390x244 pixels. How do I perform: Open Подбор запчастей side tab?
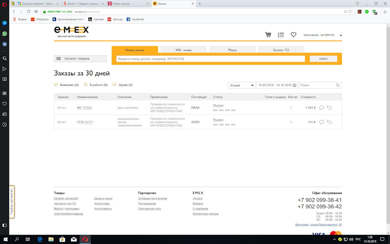click(x=12, y=202)
